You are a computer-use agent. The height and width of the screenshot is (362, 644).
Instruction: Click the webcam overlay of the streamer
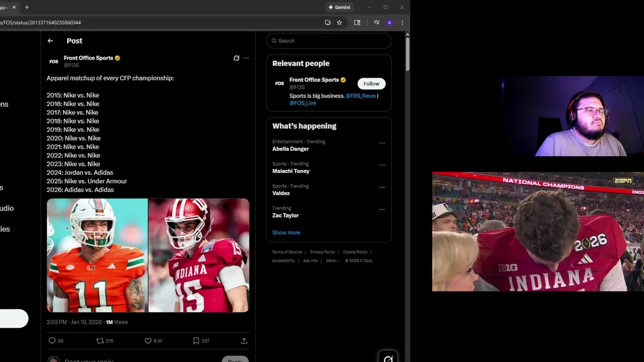(x=573, y=117)
